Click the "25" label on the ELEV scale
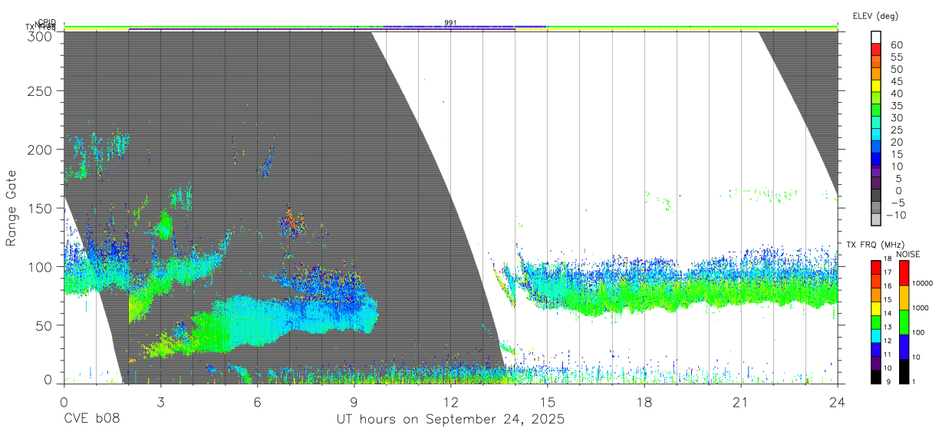The height and width of the screenshot is (435, 942). click(896, 130)
